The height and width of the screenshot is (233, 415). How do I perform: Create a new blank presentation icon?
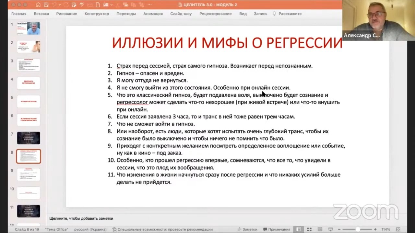98,5
